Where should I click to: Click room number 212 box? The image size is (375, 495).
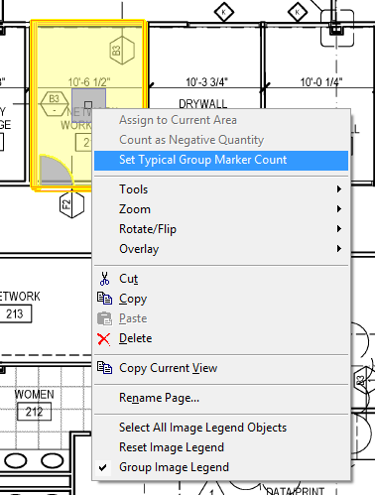point(34,412)
